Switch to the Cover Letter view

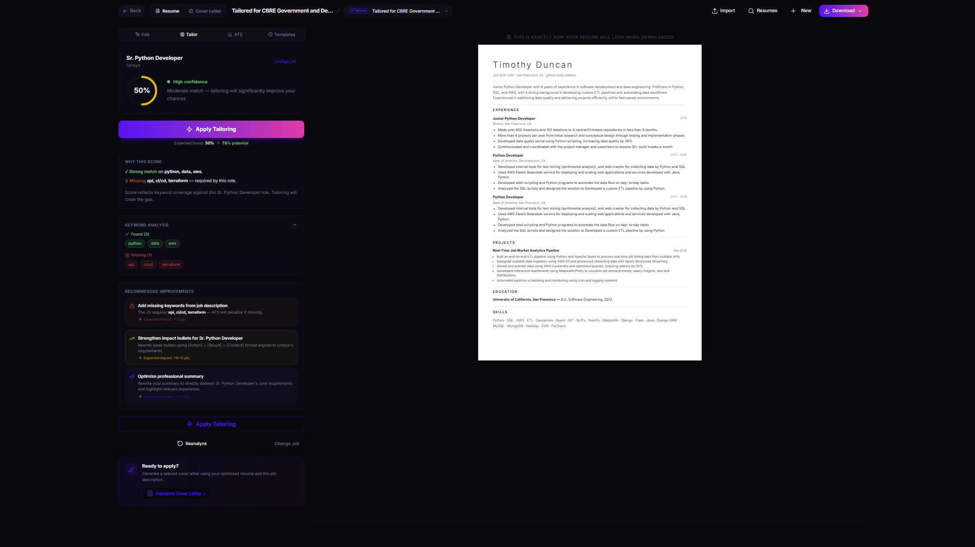click(x=205, y=11)
